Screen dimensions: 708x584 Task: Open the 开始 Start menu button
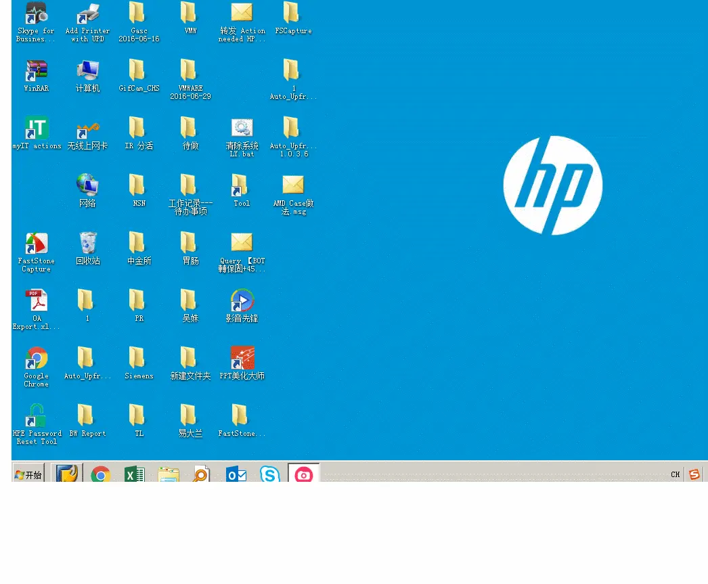coord(28,473)
